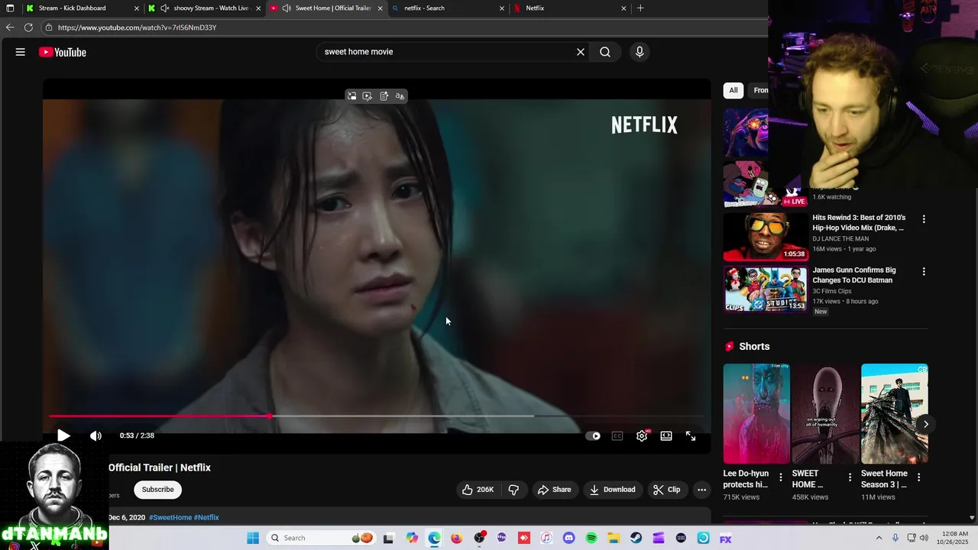Mute the video with the speaker icon
Screen dimensions: 978x550
pos(96,435)
